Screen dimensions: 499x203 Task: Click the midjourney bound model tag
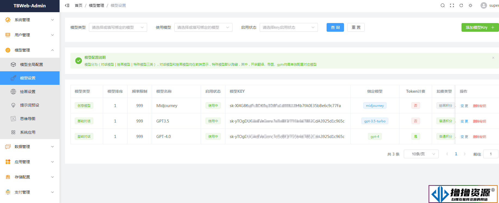(x=375, y=105)
